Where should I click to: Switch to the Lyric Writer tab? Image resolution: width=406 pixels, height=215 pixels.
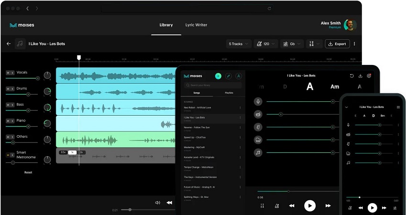click(196, 25)
